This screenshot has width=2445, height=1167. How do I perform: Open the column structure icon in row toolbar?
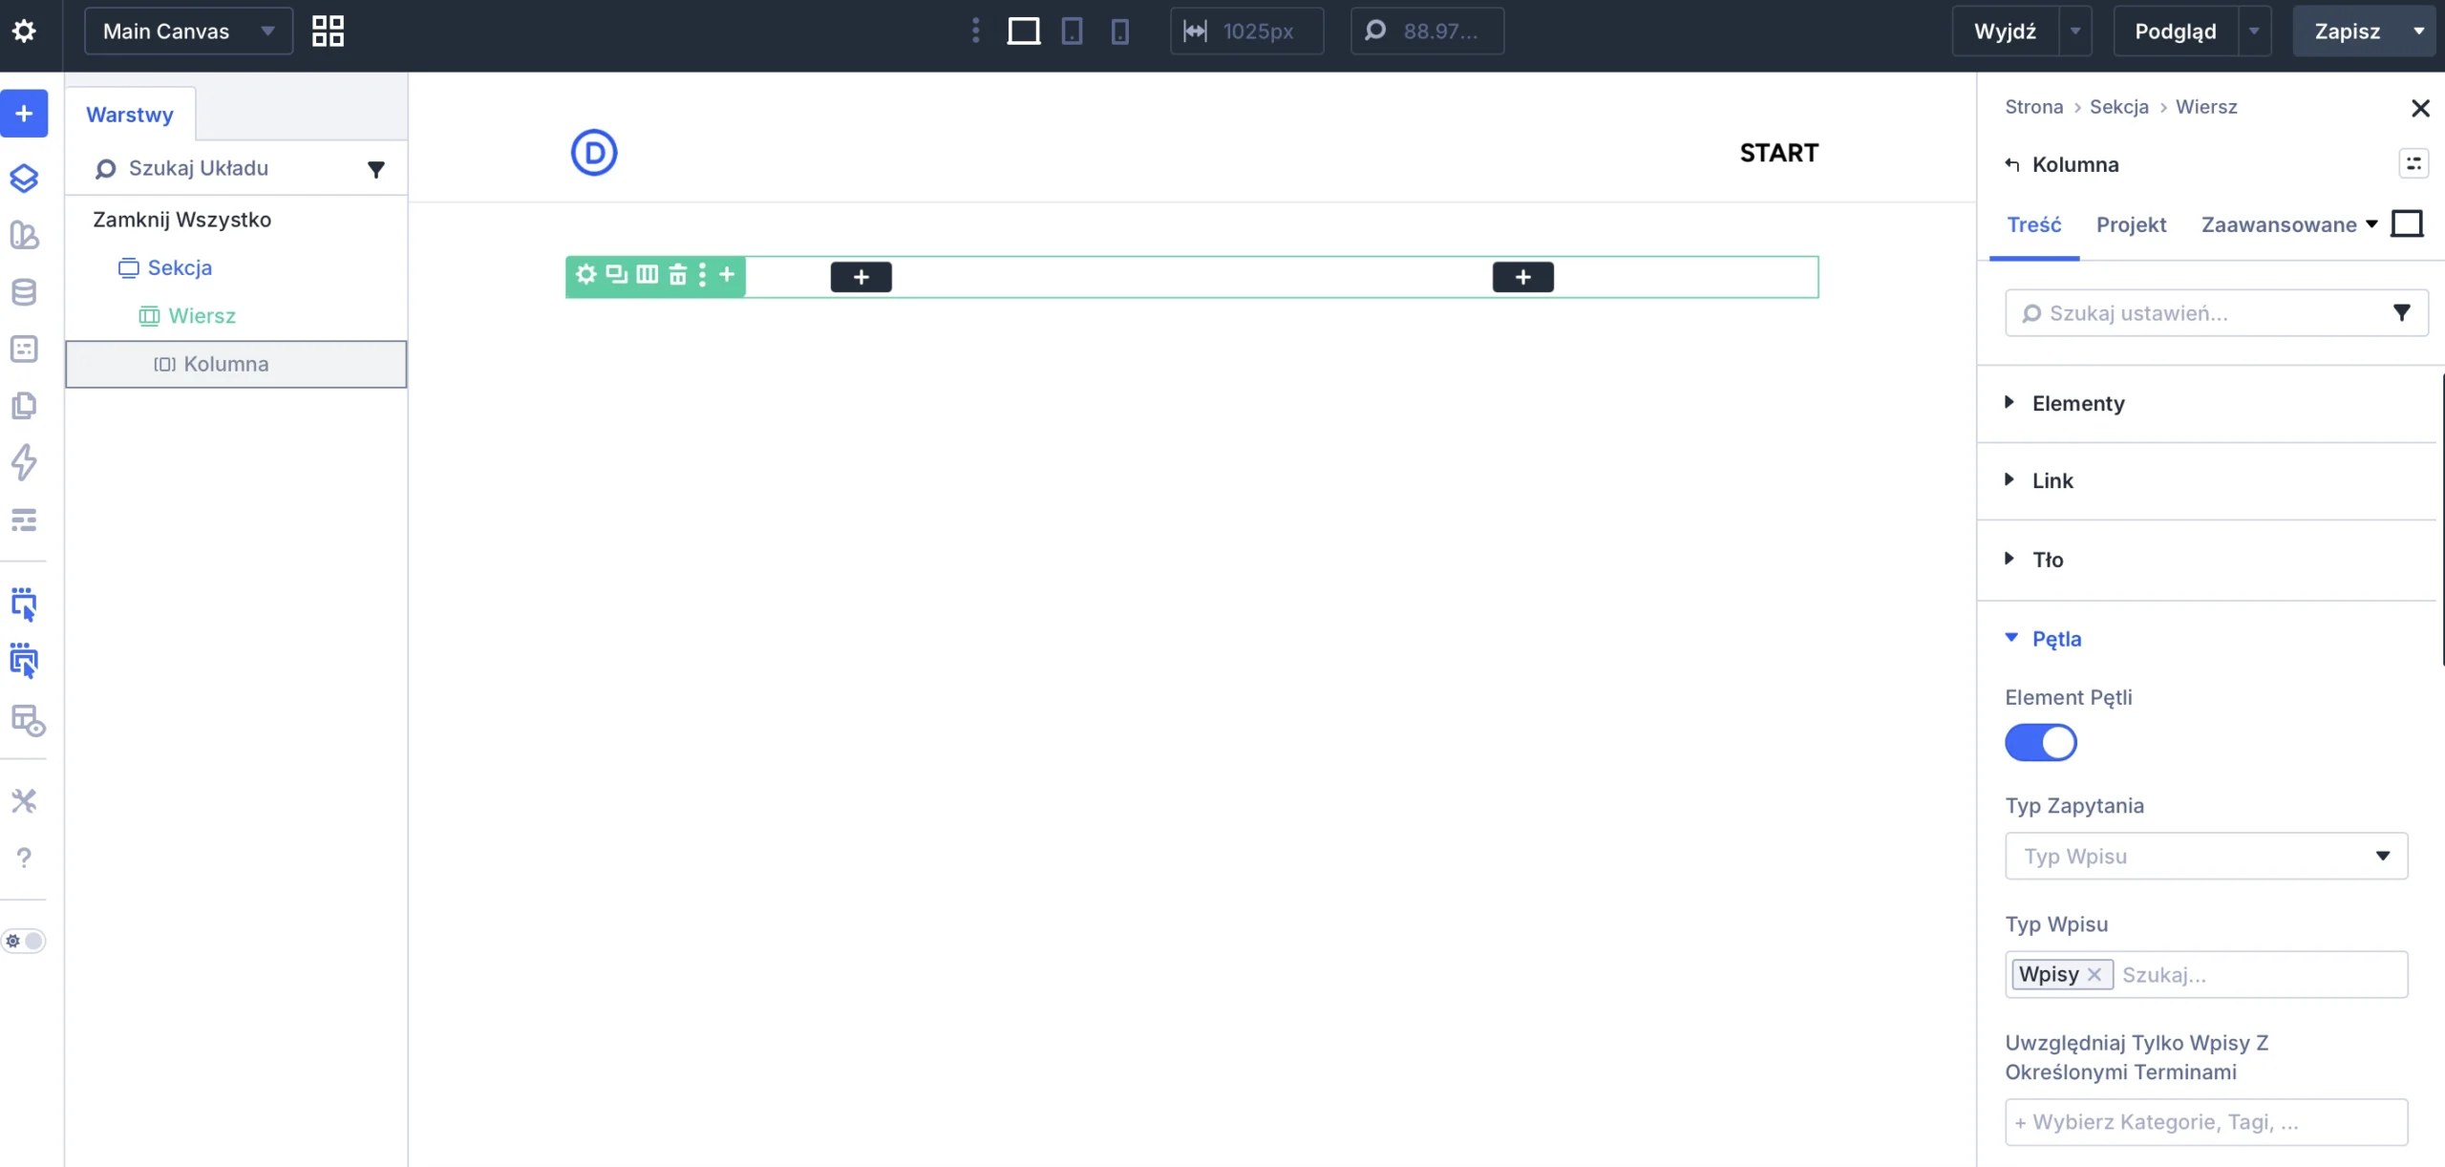(x=648, y=275)
